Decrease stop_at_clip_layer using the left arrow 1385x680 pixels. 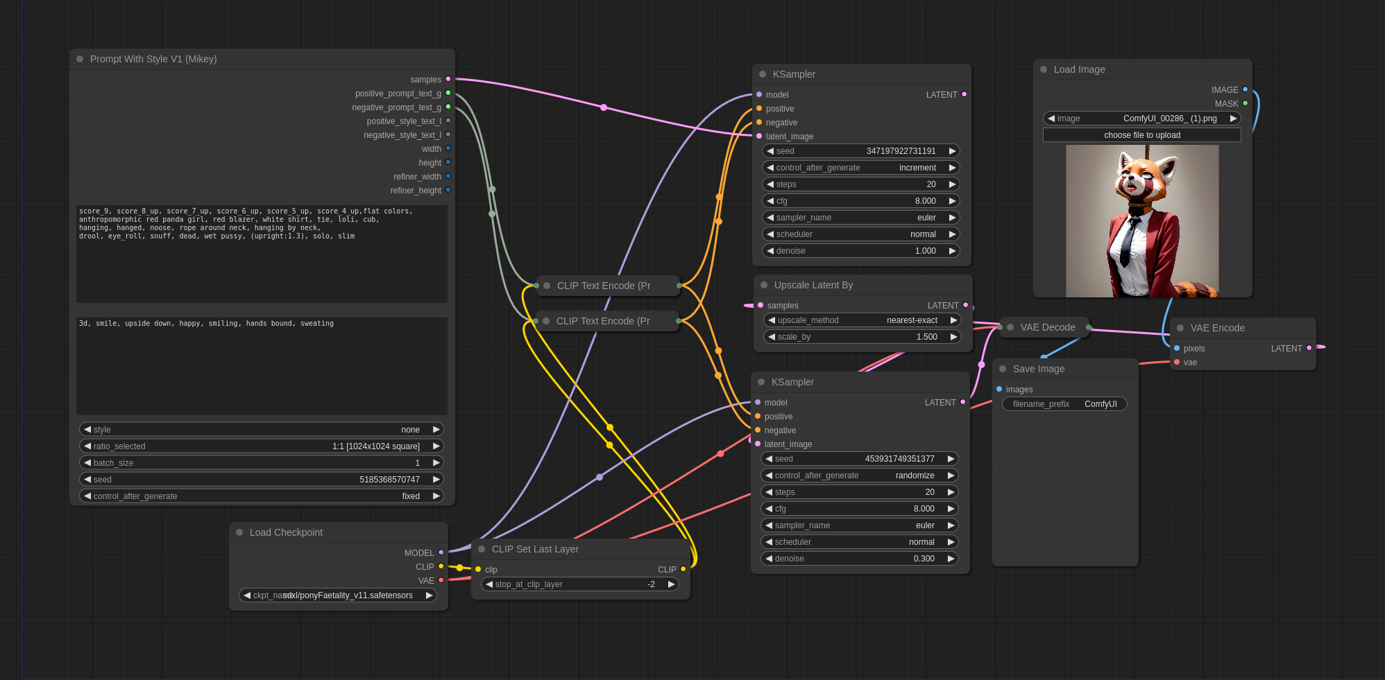coord(489,584)
